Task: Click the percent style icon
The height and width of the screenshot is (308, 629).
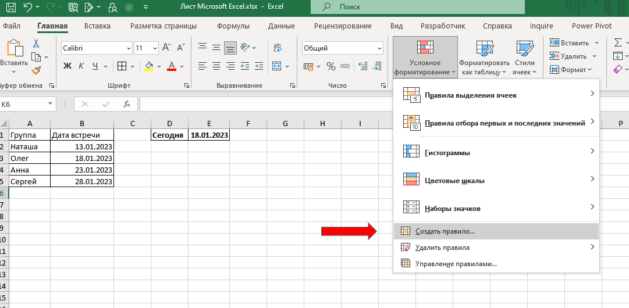Action: tap(331, 66)
